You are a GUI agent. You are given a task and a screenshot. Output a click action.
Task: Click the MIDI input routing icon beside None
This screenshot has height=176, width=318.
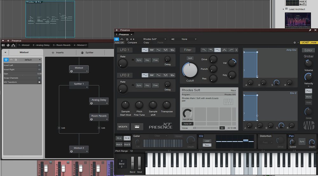coord(173,39)
